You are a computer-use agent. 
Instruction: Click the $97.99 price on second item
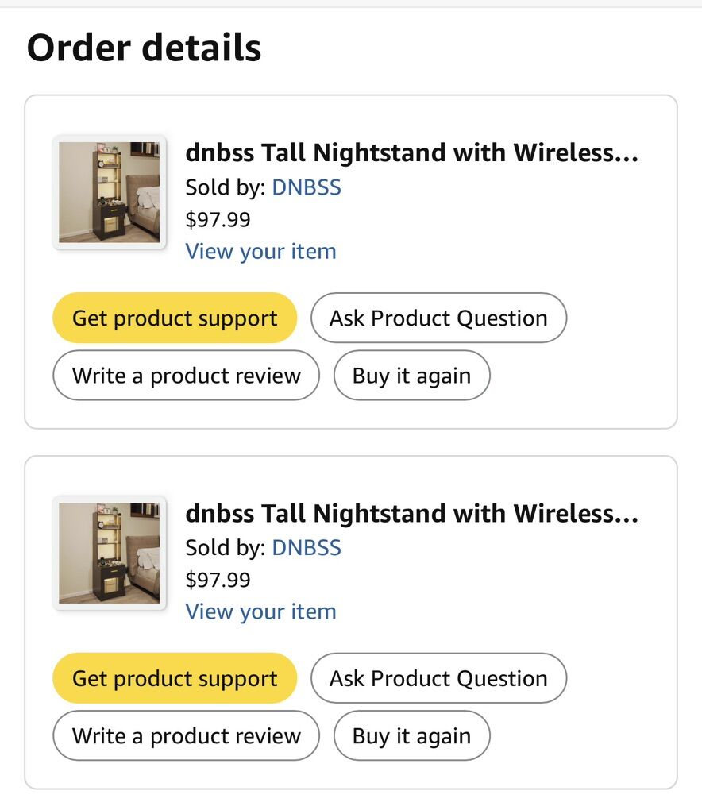(218, 580)
